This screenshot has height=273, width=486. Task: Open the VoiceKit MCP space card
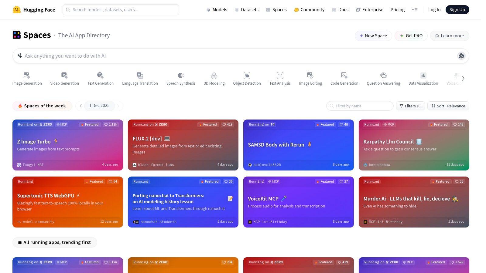(x=299, y=202)
